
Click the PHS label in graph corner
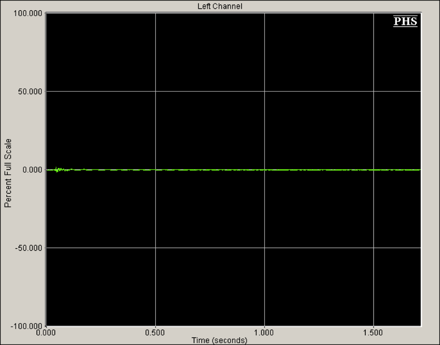pyautogui.click(x=406, y=21)
